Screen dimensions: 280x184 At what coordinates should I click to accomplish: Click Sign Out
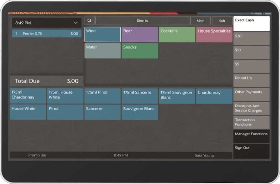252,151
